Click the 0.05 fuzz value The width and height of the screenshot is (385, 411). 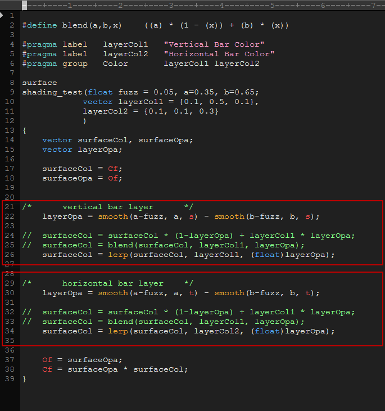164,92
